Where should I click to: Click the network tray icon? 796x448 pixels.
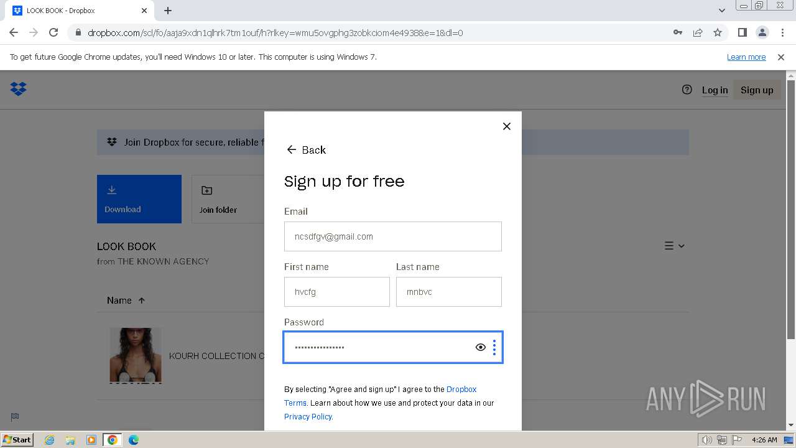tap(721, 440)
